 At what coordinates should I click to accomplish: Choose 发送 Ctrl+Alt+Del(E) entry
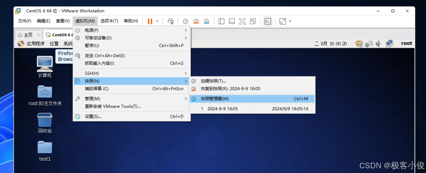point(132,56)
